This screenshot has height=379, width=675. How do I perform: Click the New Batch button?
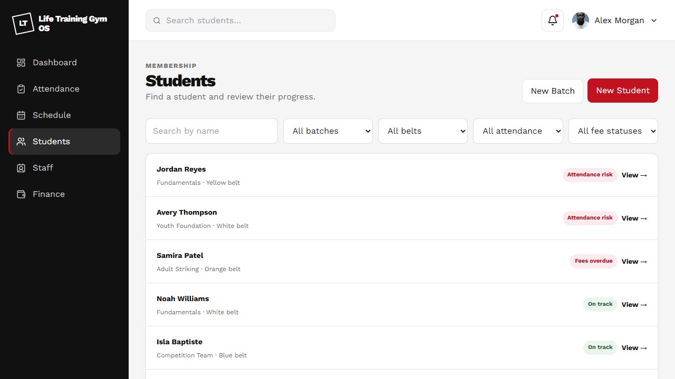click(x=553, y=91)
